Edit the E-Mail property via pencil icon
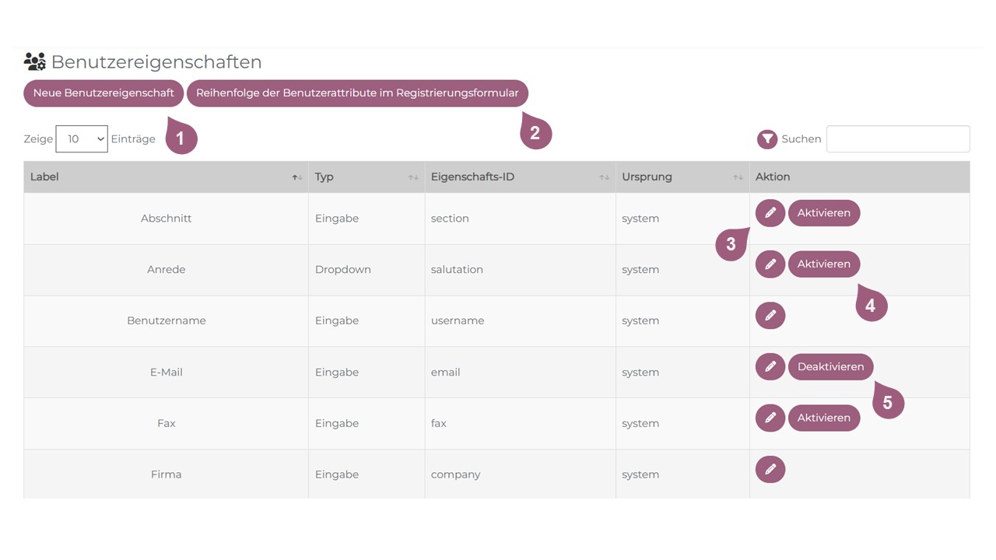 (770, 367)
